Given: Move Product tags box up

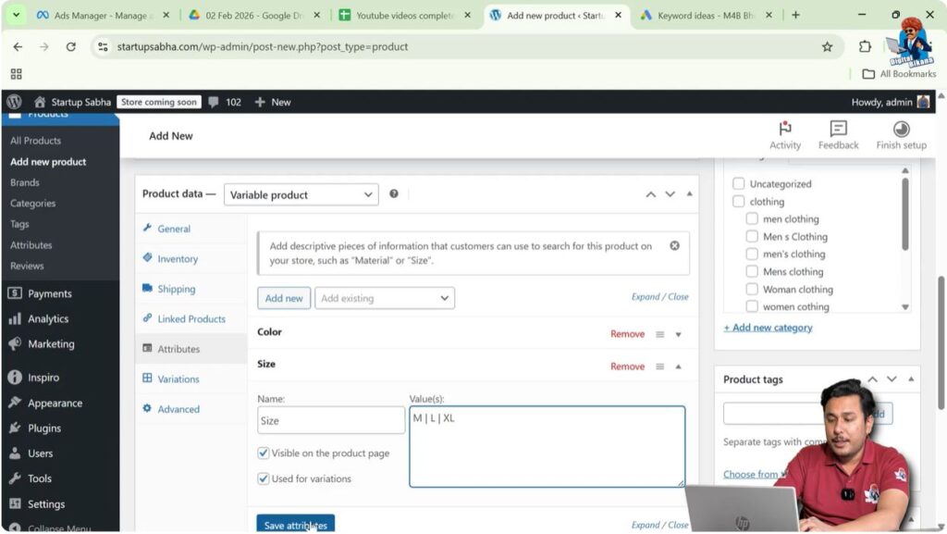Looking at the screenshot, I should [x=873, y=379].
